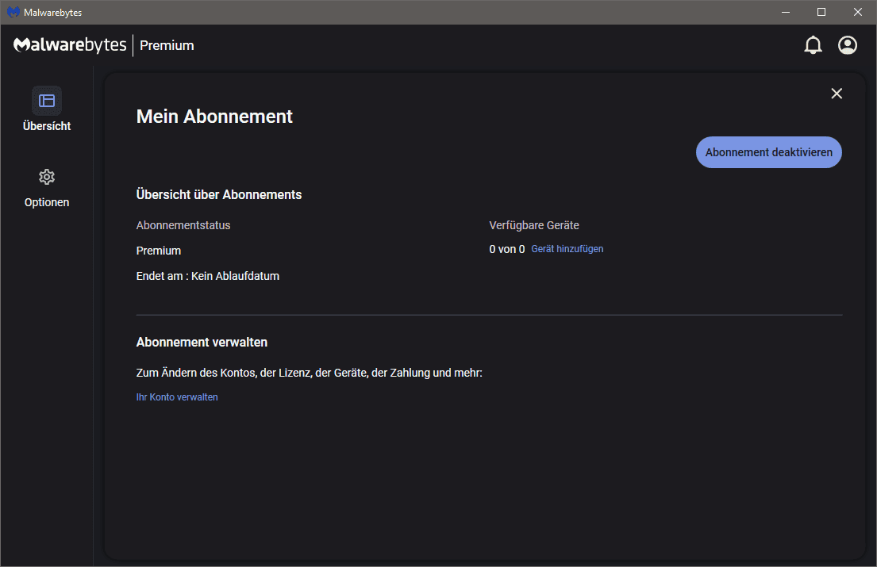The width and height of the screenshot is (877, 567).
Task: Click the Verfügbare Geräte label
Action: coord(534,225)
